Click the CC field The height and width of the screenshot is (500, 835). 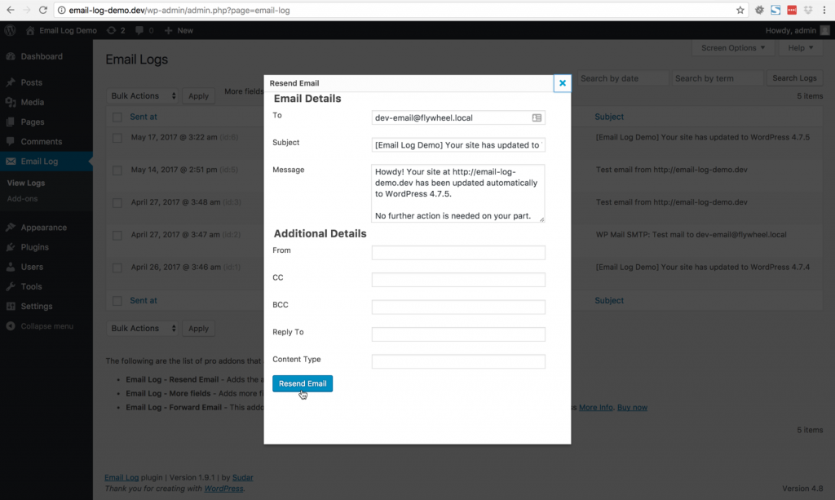458,280
